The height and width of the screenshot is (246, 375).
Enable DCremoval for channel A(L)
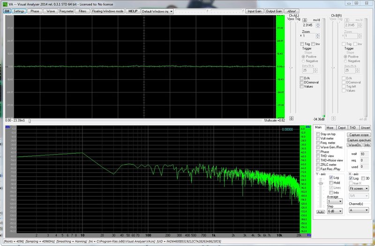302,82
